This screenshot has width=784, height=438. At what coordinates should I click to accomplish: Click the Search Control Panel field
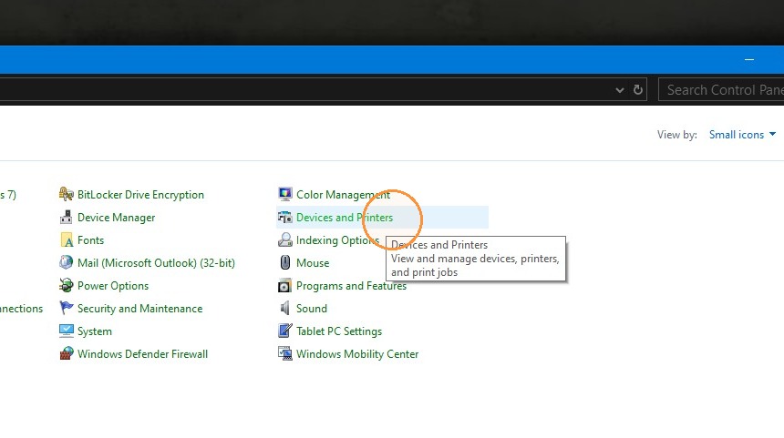click(721, 90)
